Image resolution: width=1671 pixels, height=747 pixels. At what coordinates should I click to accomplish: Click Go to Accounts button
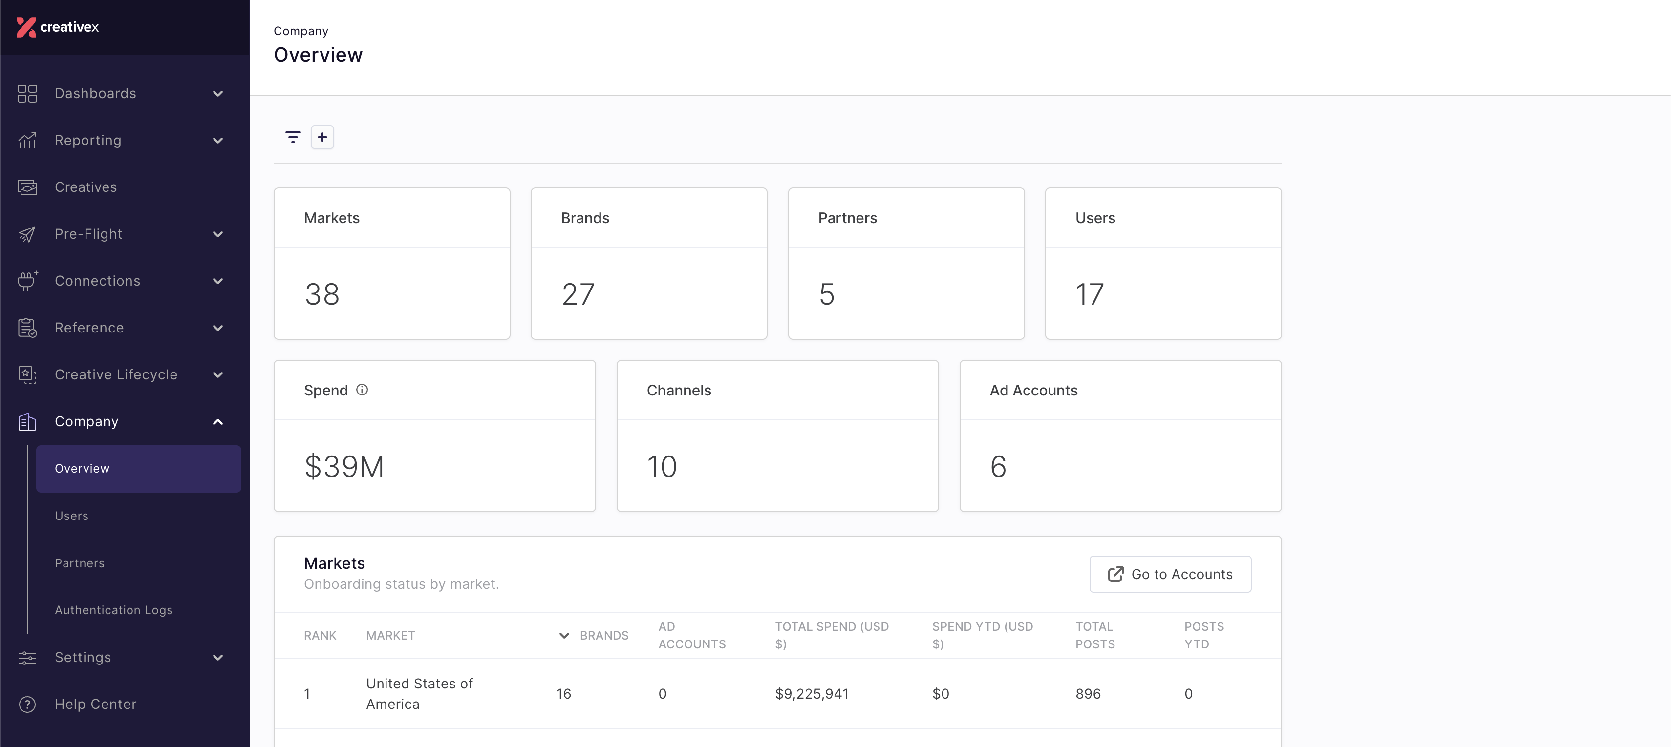(x=1170, y=574)
